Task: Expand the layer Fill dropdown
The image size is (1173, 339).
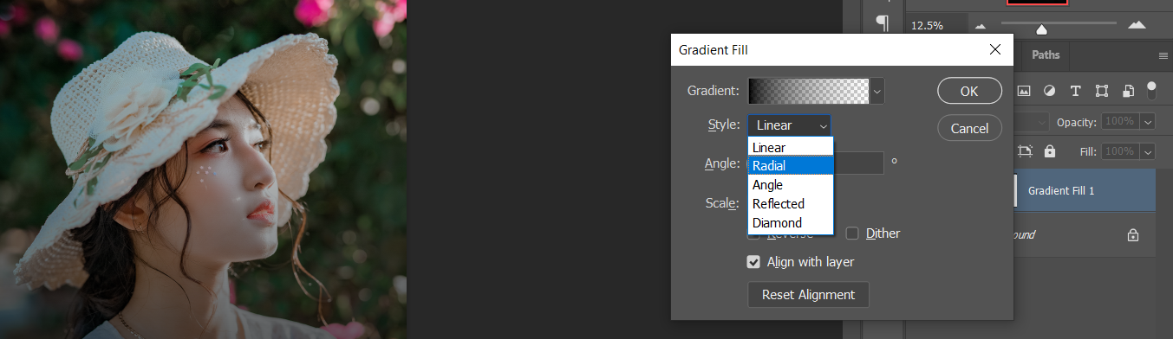Action: 1148,151
